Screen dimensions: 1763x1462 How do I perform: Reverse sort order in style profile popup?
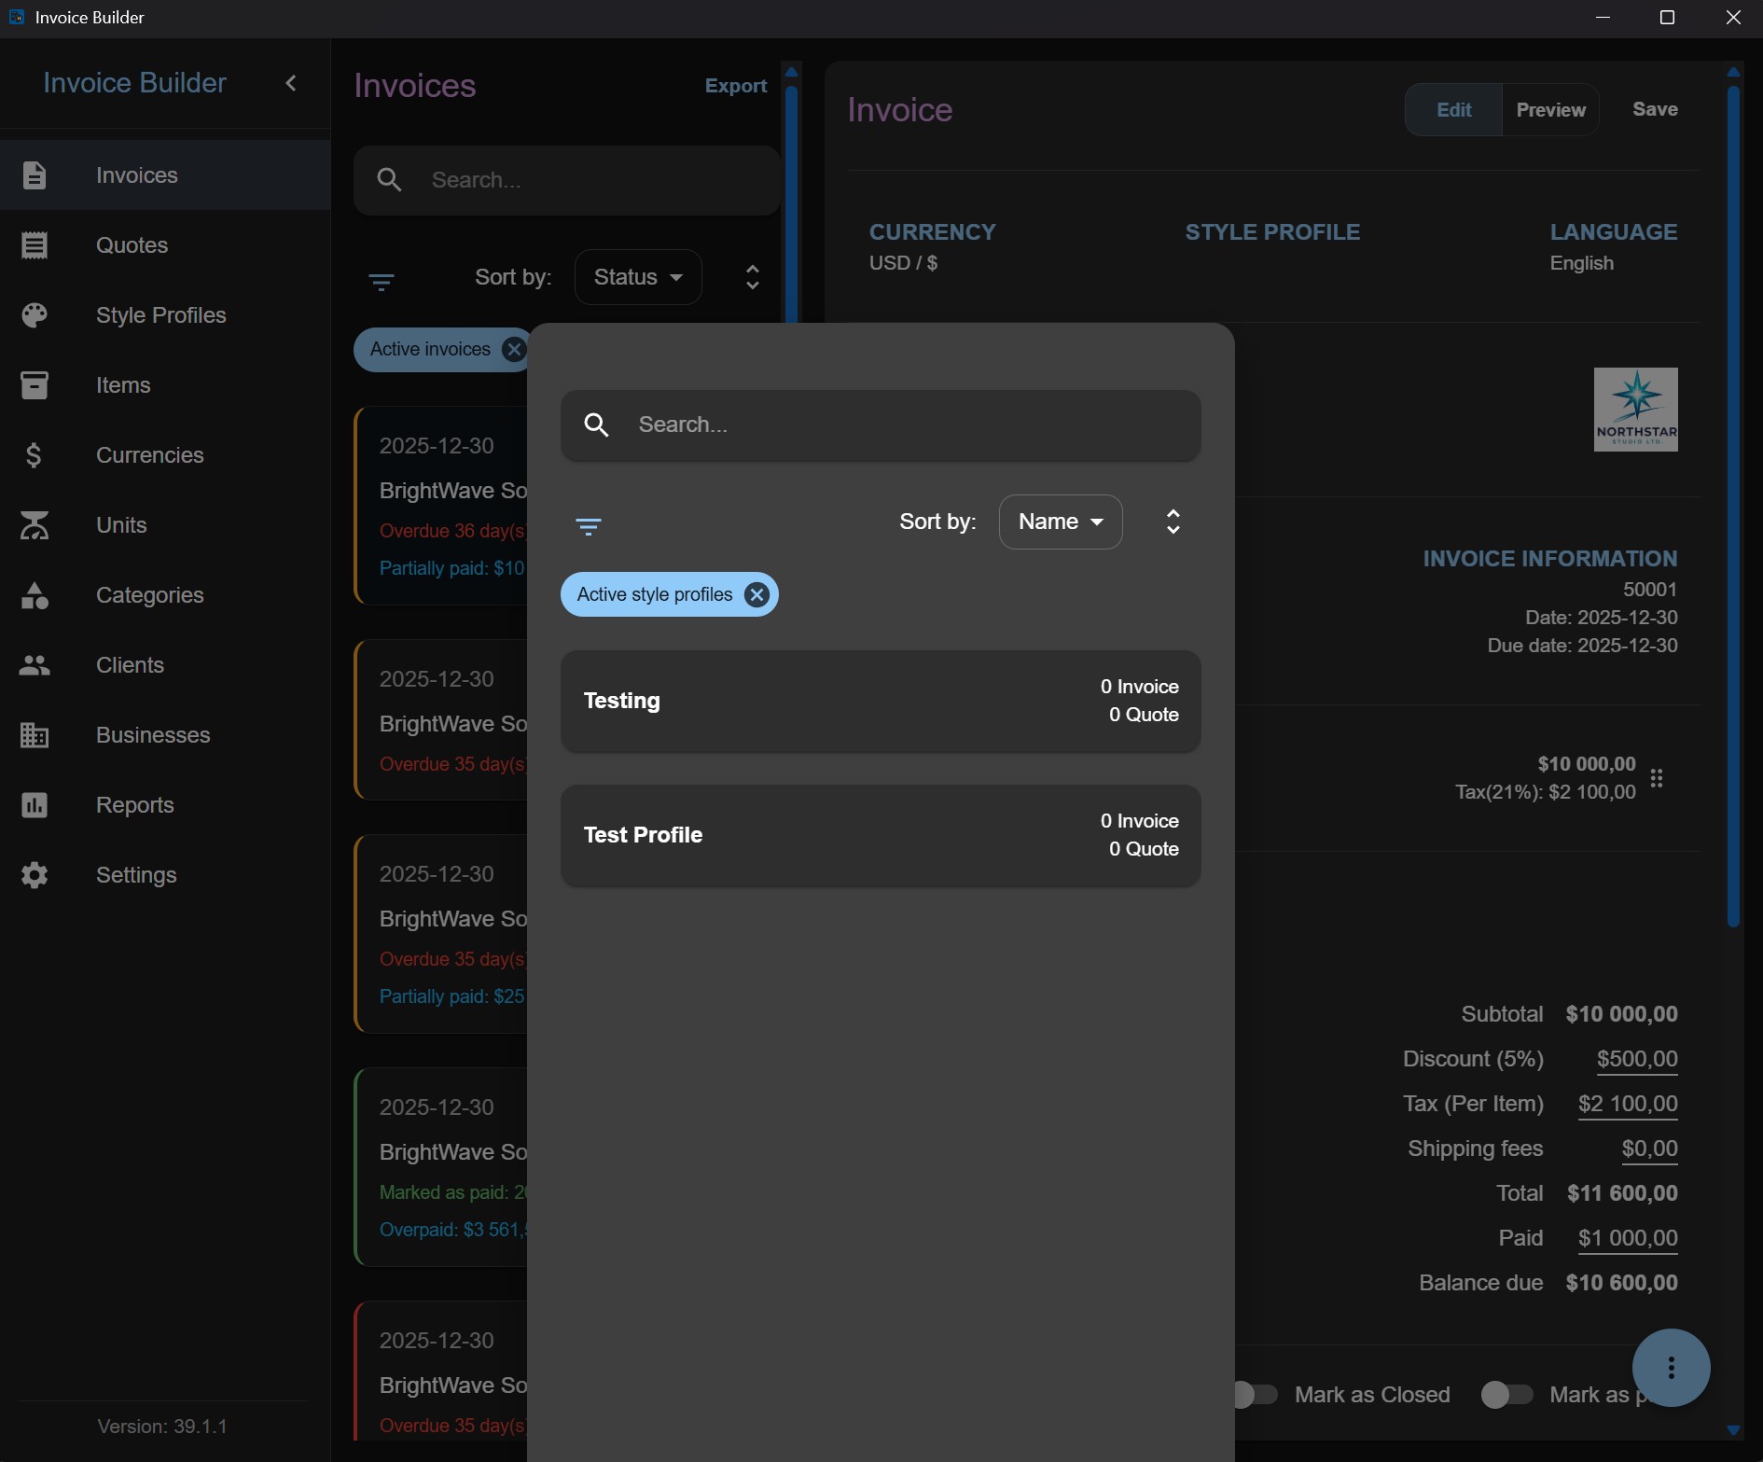click(x=1173, y=522)
